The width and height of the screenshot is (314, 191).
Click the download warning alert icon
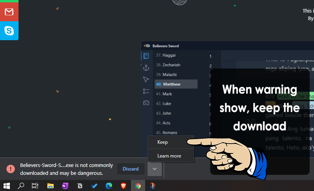click(11, 169)
